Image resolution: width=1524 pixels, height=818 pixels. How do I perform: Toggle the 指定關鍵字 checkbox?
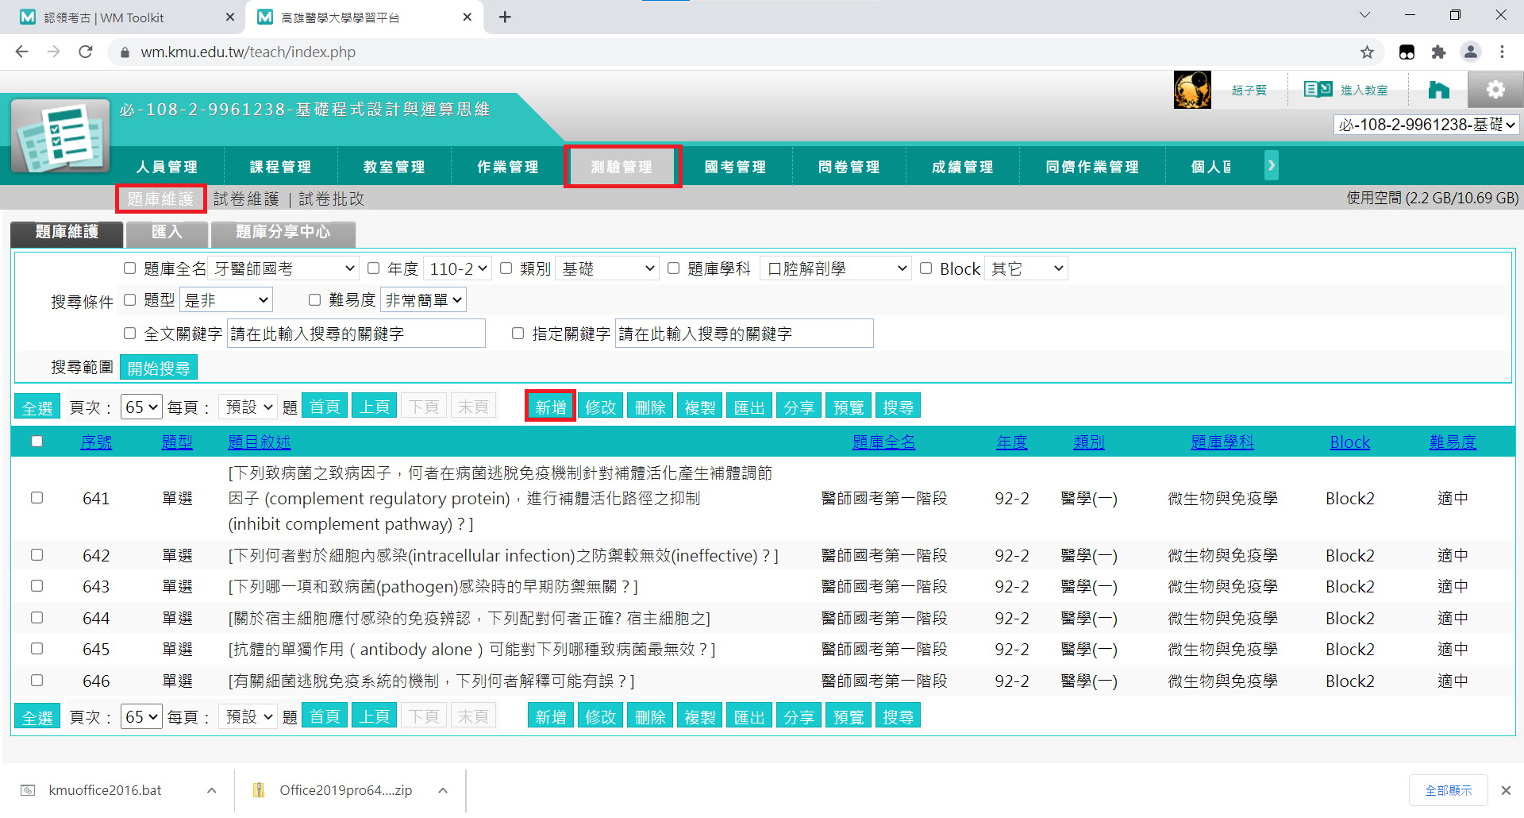(518, 334)
